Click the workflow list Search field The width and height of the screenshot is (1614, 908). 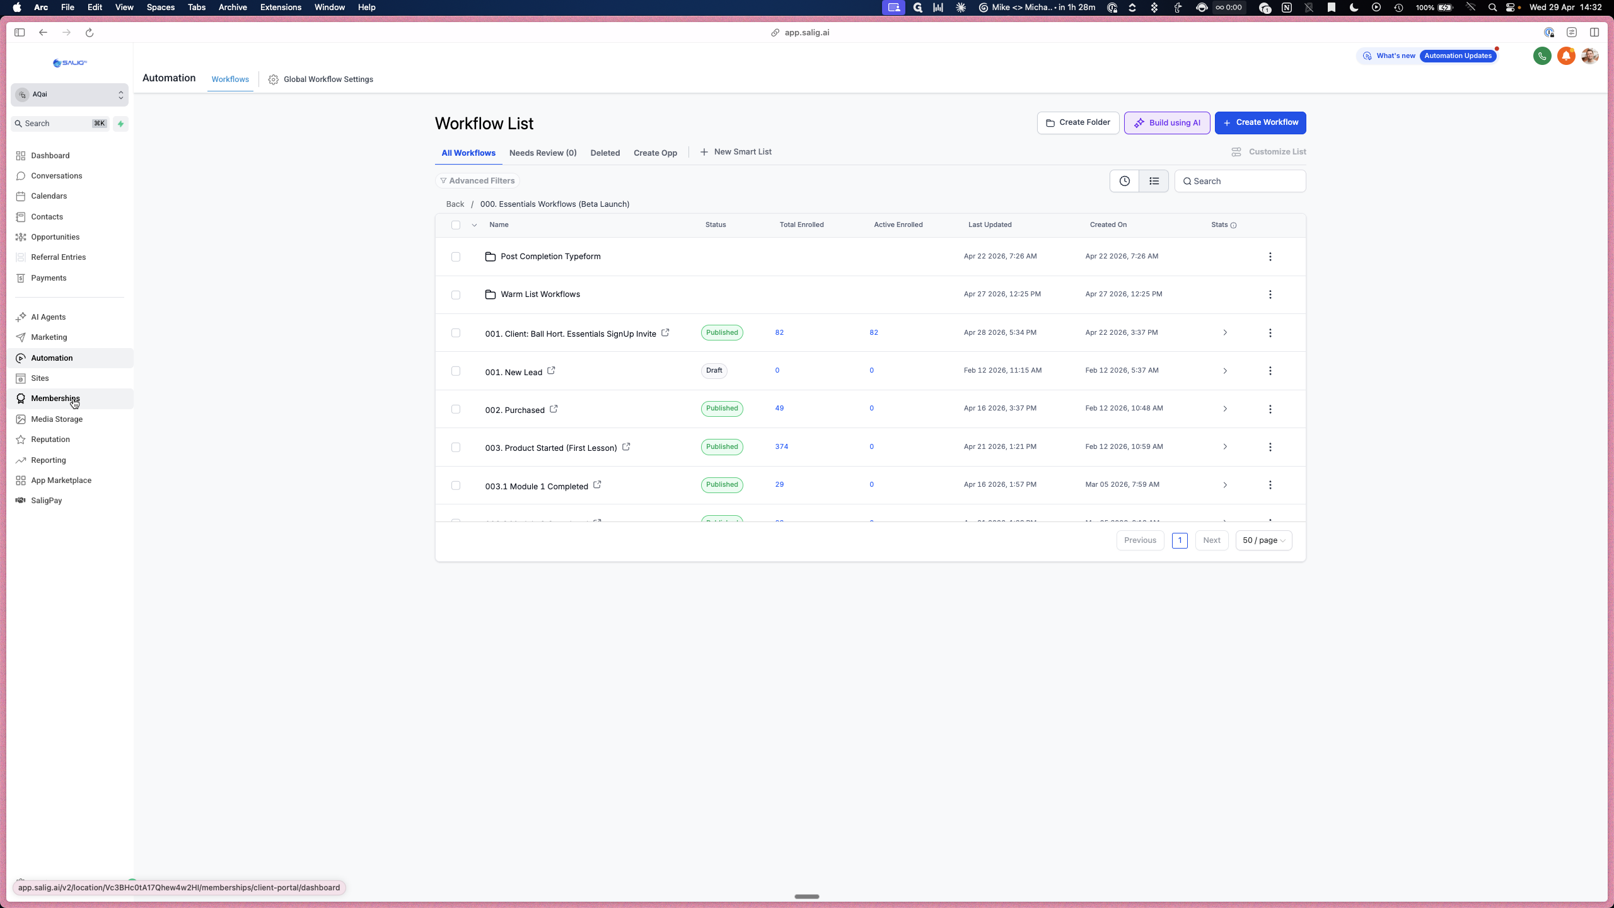[x=1240, y=181]
